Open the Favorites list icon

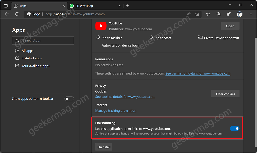[x=208, y=14]
